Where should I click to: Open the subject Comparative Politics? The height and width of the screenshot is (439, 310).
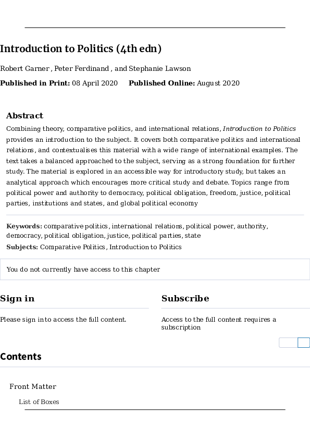pyautogui.click(x=73, y=247)
